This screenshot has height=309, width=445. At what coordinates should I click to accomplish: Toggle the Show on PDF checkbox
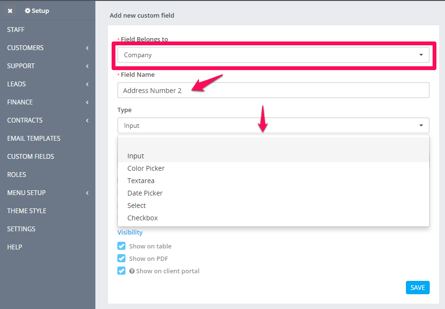[x=122, y=258]
